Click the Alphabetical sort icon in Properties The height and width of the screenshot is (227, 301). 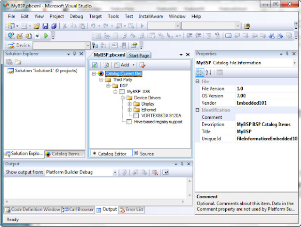(x=208, y=73)
